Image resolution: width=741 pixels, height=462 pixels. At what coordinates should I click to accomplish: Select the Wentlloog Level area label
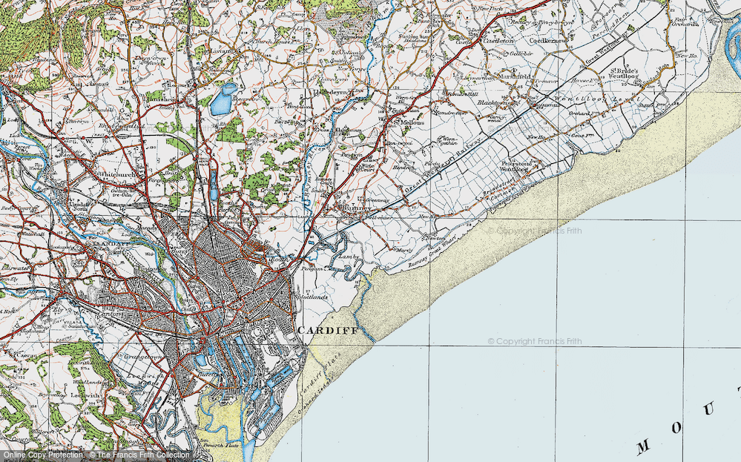coord(597,99)
